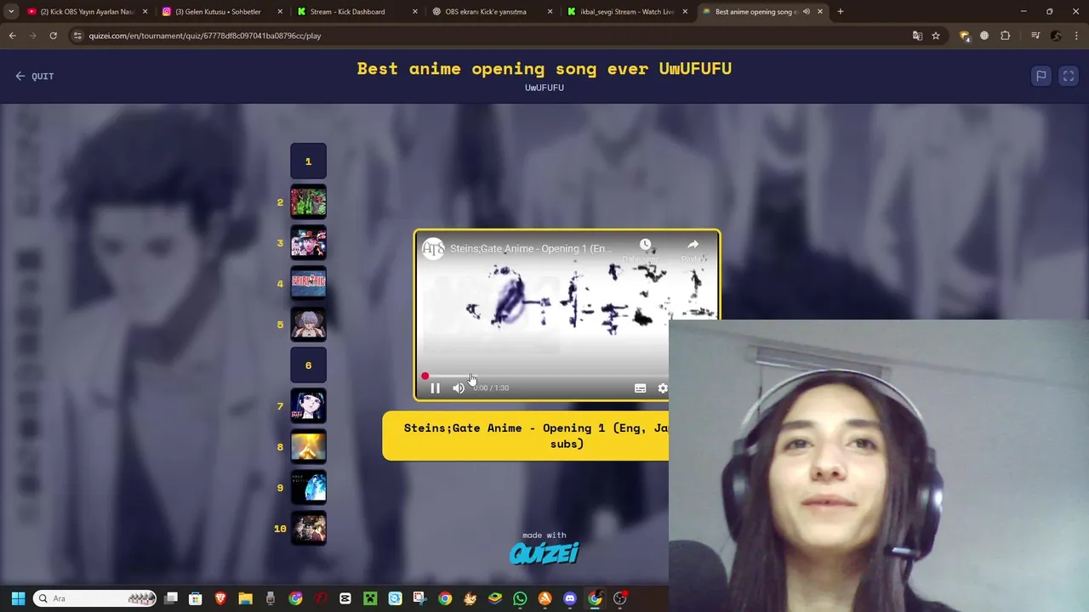Open Discord from taskbar
The height and width of the screenshot is (612, 1089).
tap(570, 598)
